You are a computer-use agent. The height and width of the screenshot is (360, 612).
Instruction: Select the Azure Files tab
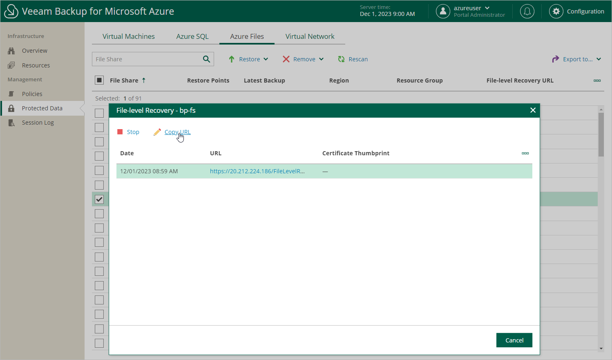tap(247, 36)
